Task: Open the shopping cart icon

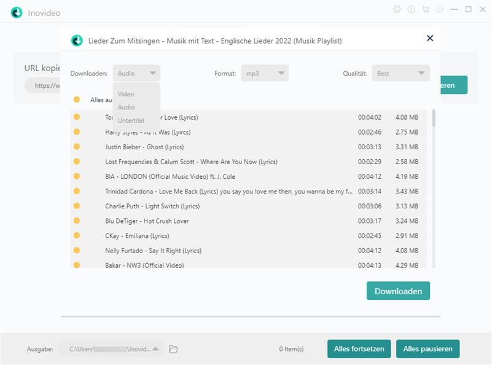Action: (426, 9)
